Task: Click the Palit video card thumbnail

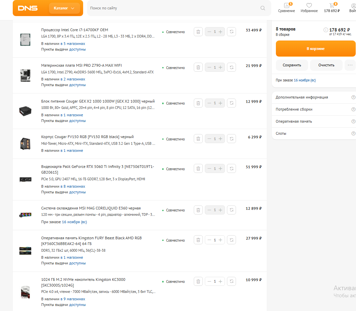Action: click(25, 180)
